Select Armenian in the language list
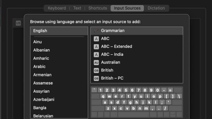 click(x=42, y=75)
